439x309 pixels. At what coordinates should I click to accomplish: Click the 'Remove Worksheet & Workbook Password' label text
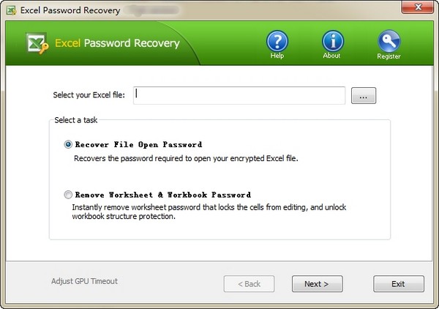coord(162,195)
